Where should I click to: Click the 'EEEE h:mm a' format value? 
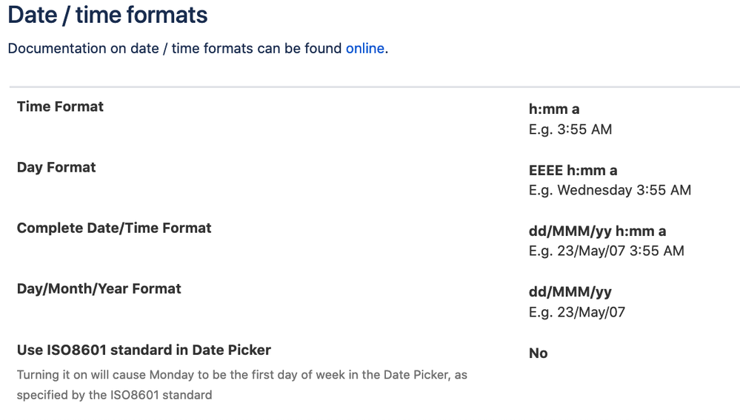573,170
